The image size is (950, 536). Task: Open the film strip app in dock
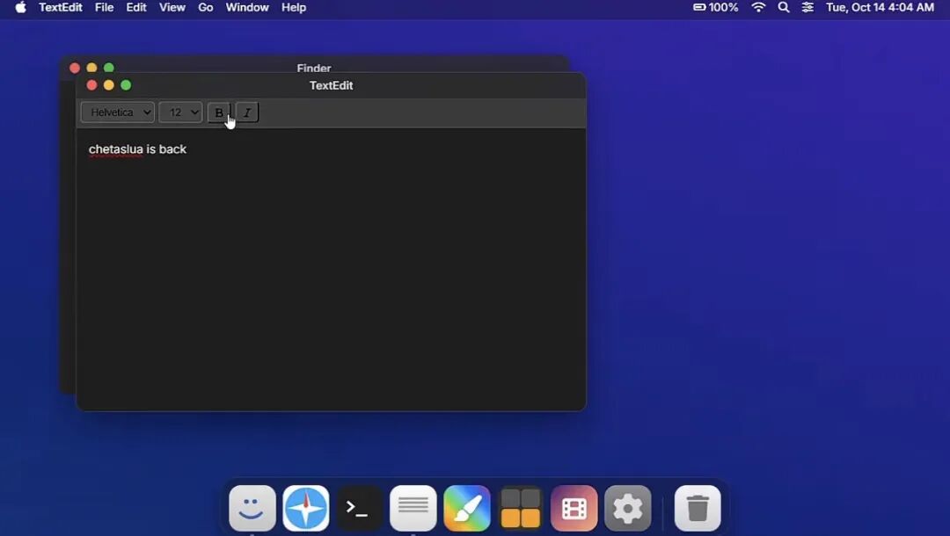[x=574, y=508]
